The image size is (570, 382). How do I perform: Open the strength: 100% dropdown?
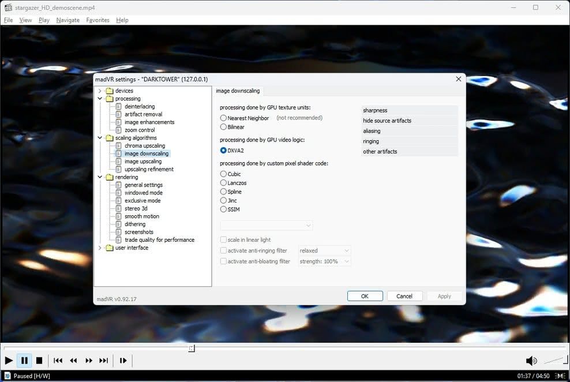point(324,261)
